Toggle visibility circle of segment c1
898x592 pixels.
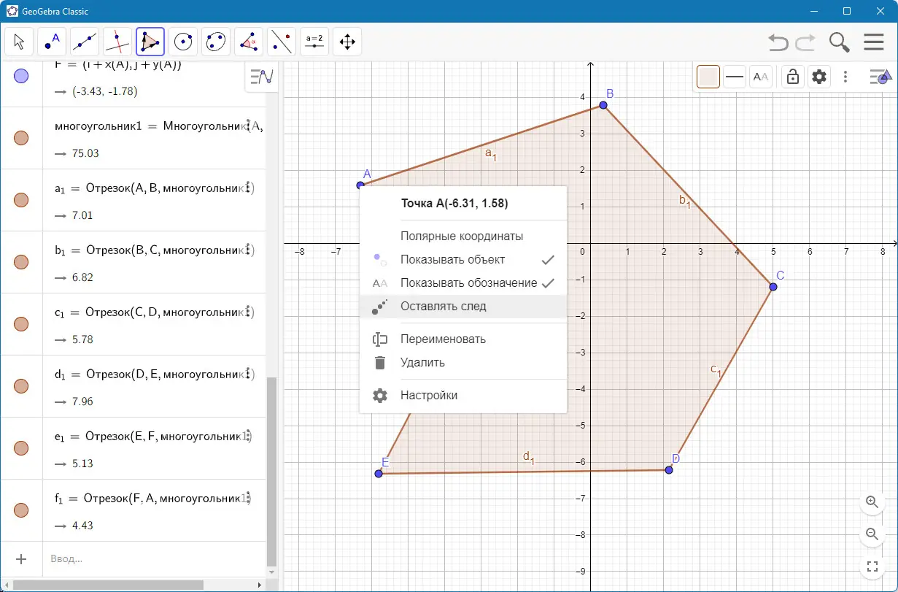pos(21,324)
